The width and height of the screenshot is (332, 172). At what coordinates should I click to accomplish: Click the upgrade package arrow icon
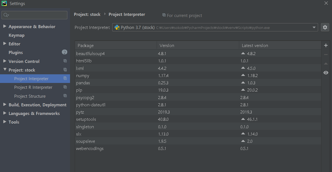326,64
